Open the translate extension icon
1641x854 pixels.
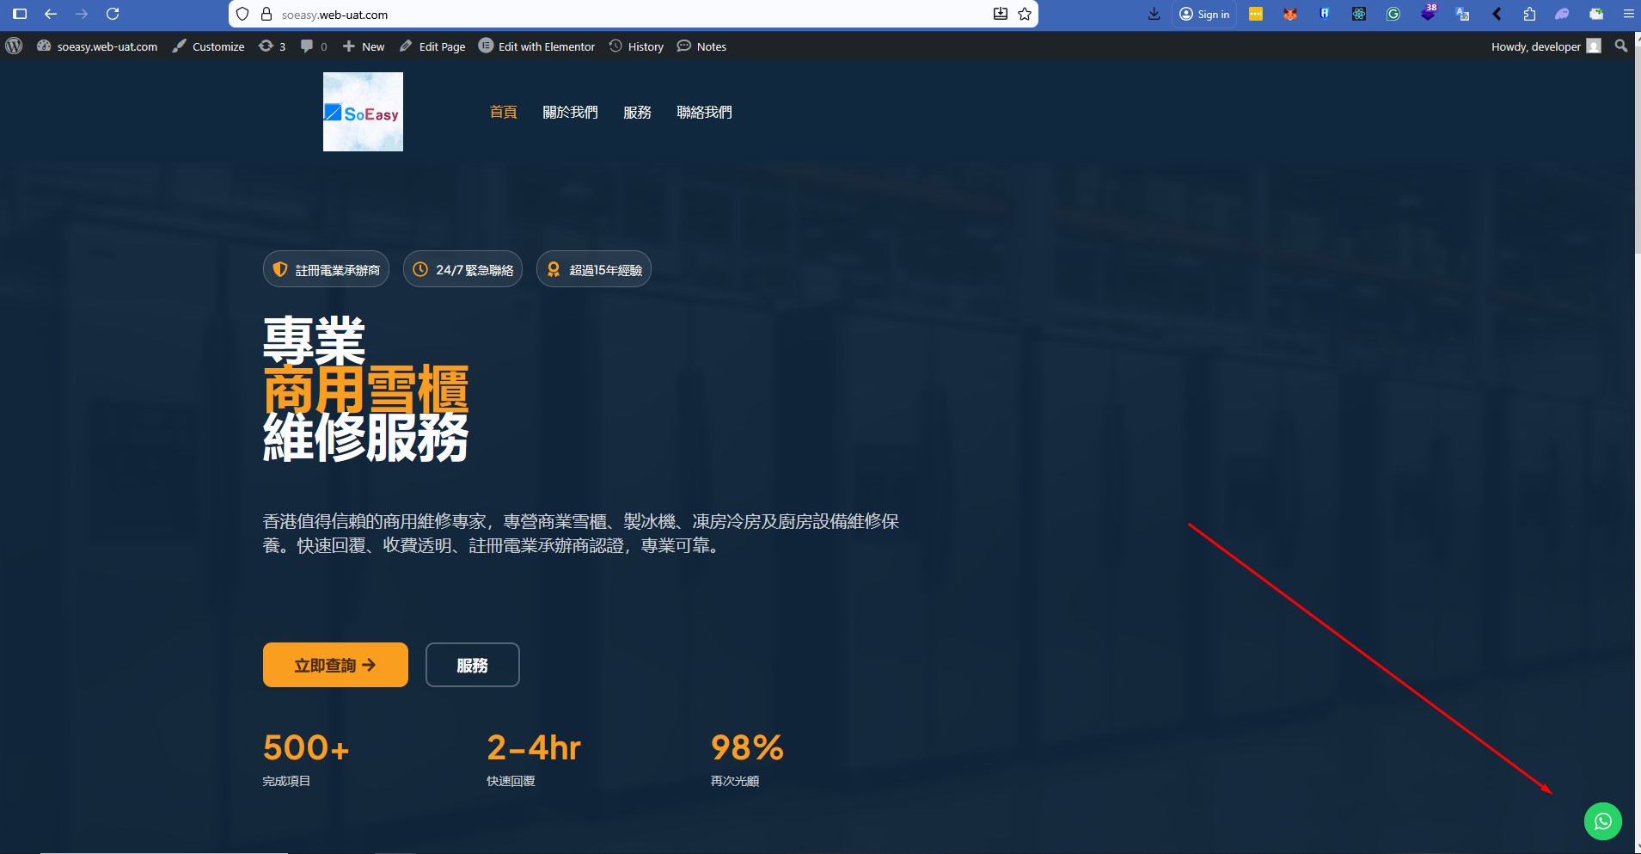(x=1464, y=14)
